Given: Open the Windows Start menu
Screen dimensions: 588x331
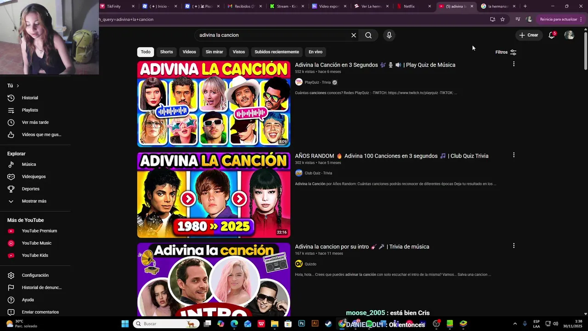Looking at the screenshot, I should click(125, 324).
